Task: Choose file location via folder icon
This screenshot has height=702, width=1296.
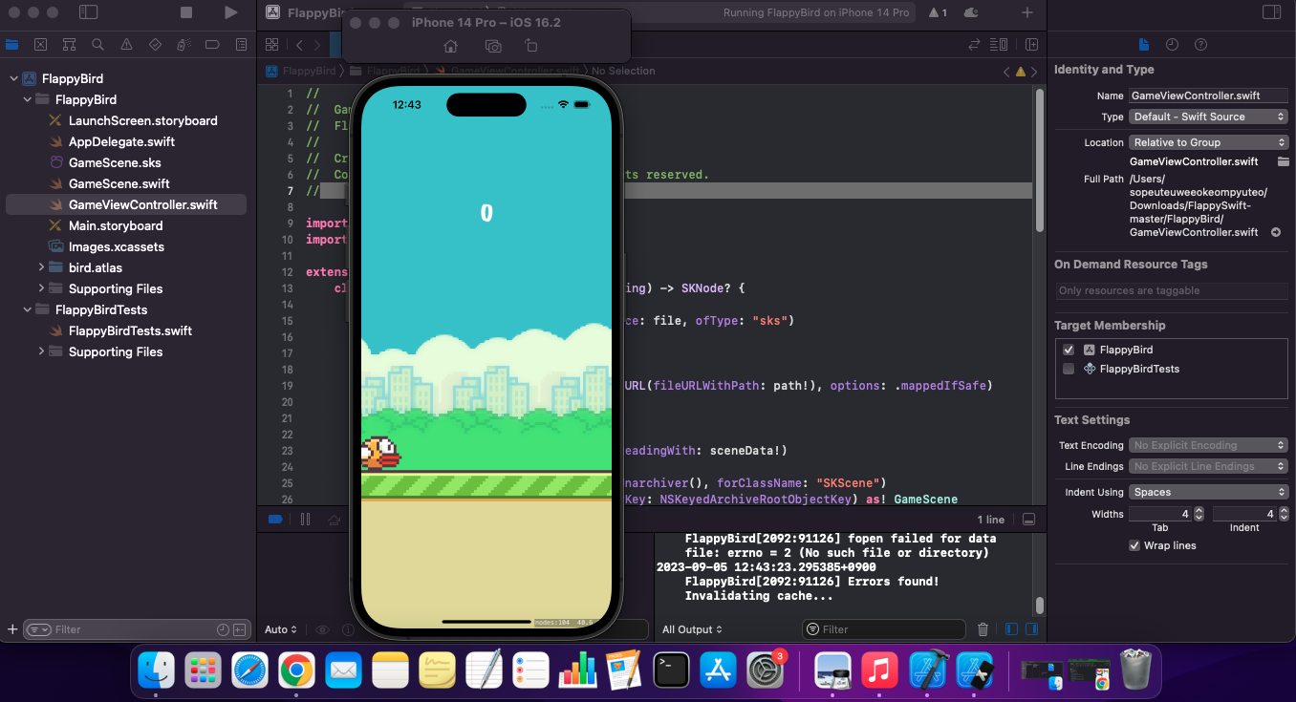Action: [1283, 161]
